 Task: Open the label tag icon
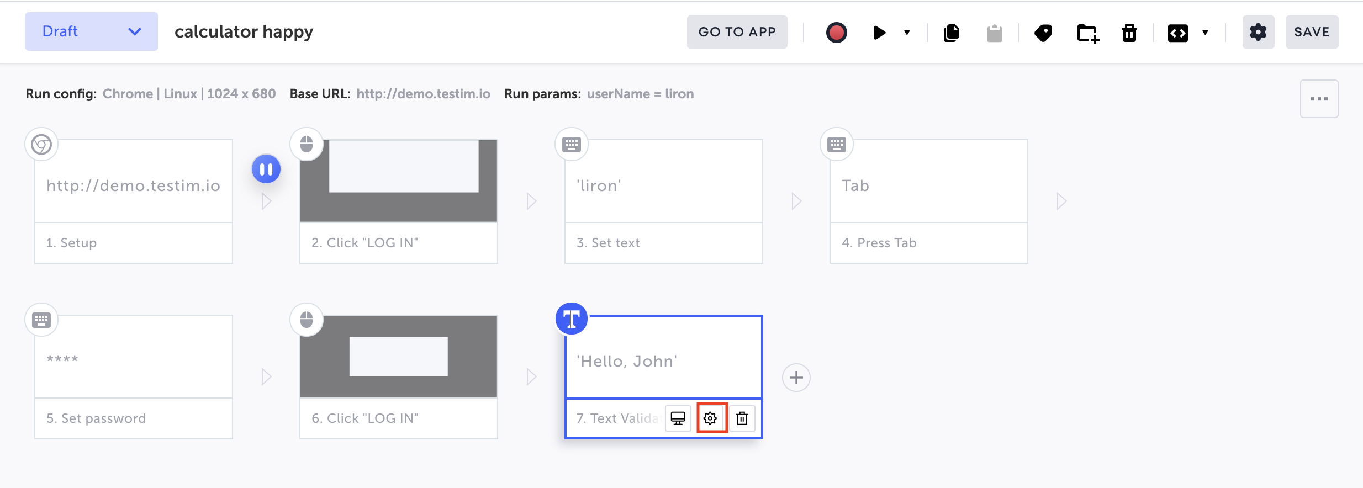click(1043, 33)
